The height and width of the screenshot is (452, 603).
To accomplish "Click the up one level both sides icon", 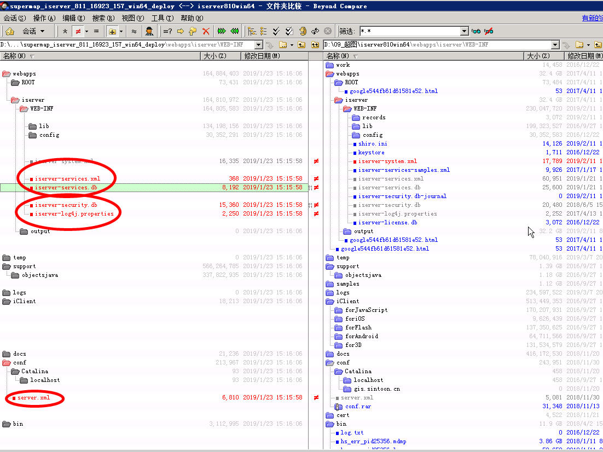I will [x=315, y=45].
